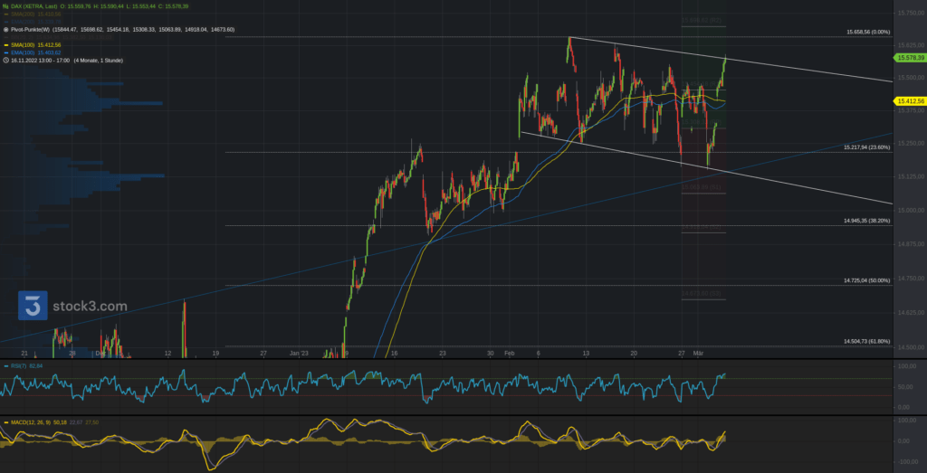
Task: Click the time range text 4 Monate, 1 Stunde
Action: (x=98, y=61)
